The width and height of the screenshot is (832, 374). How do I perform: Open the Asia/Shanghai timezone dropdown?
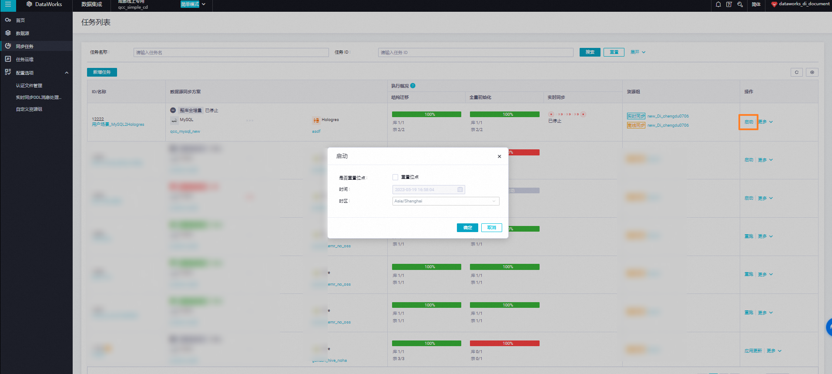tap(446, 201)
